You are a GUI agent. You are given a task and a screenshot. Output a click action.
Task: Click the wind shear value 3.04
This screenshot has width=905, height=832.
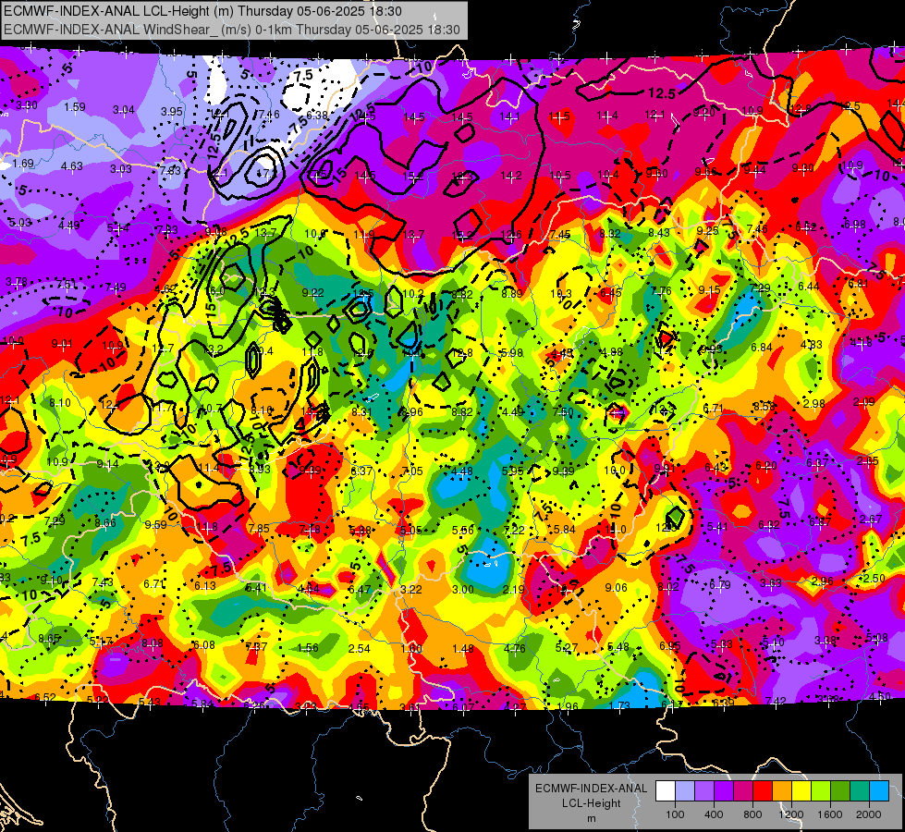tap(124, 110)
